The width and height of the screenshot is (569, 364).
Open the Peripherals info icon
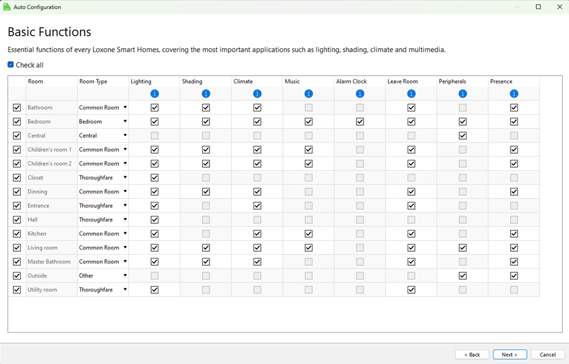463,94
